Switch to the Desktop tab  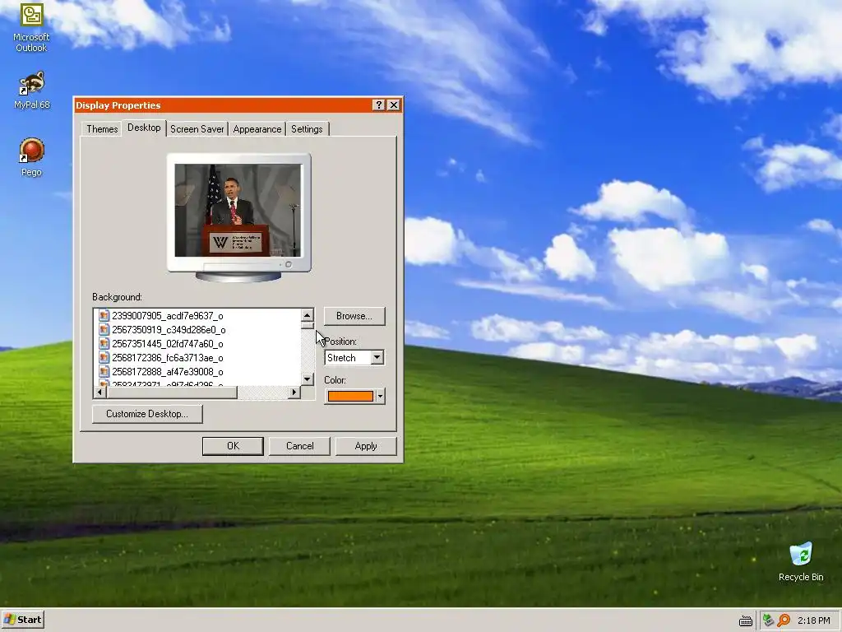(144, 128)
